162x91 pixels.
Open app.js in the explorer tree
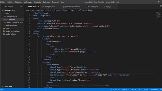[8, 28]
